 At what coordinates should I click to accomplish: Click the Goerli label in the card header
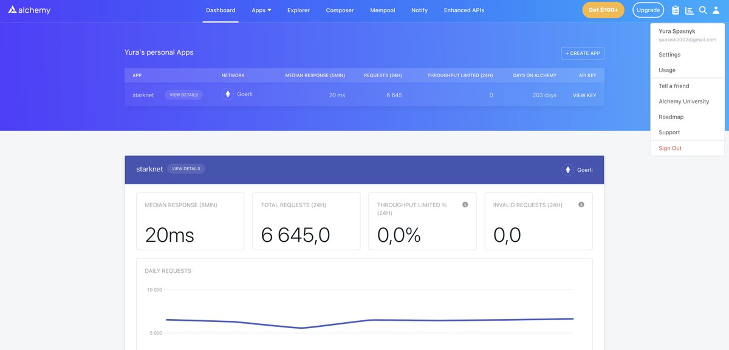(x=584, y=170)
